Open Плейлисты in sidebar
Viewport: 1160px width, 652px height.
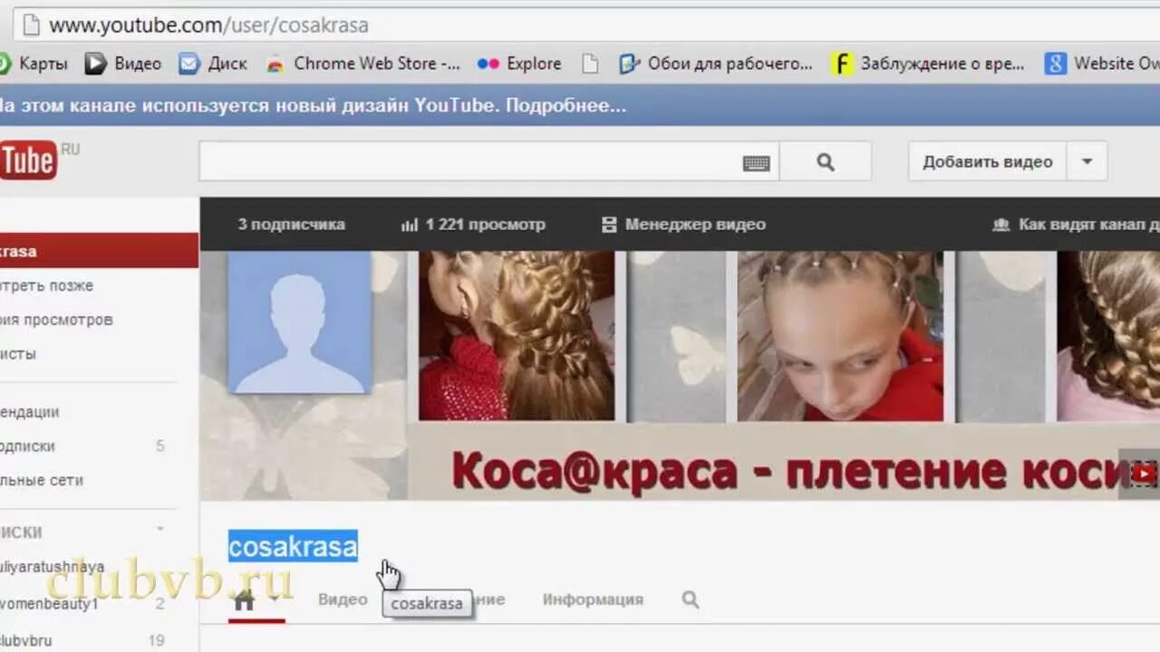point(18,354)
